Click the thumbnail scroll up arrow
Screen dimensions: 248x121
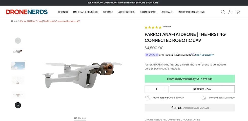(x=18, y=41)
